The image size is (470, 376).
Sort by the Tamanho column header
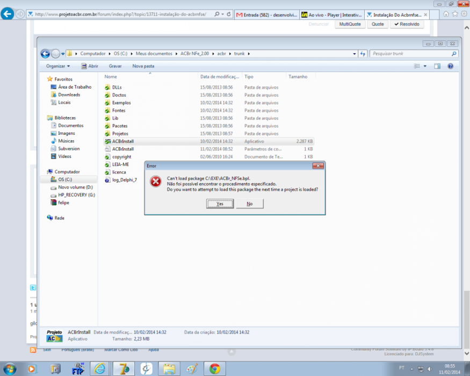(x=301, y=77)
